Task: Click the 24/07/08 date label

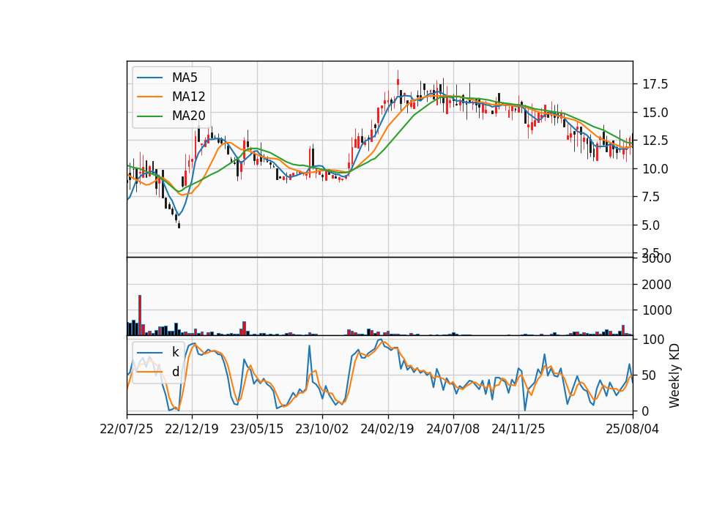Action: click(453, 430)
